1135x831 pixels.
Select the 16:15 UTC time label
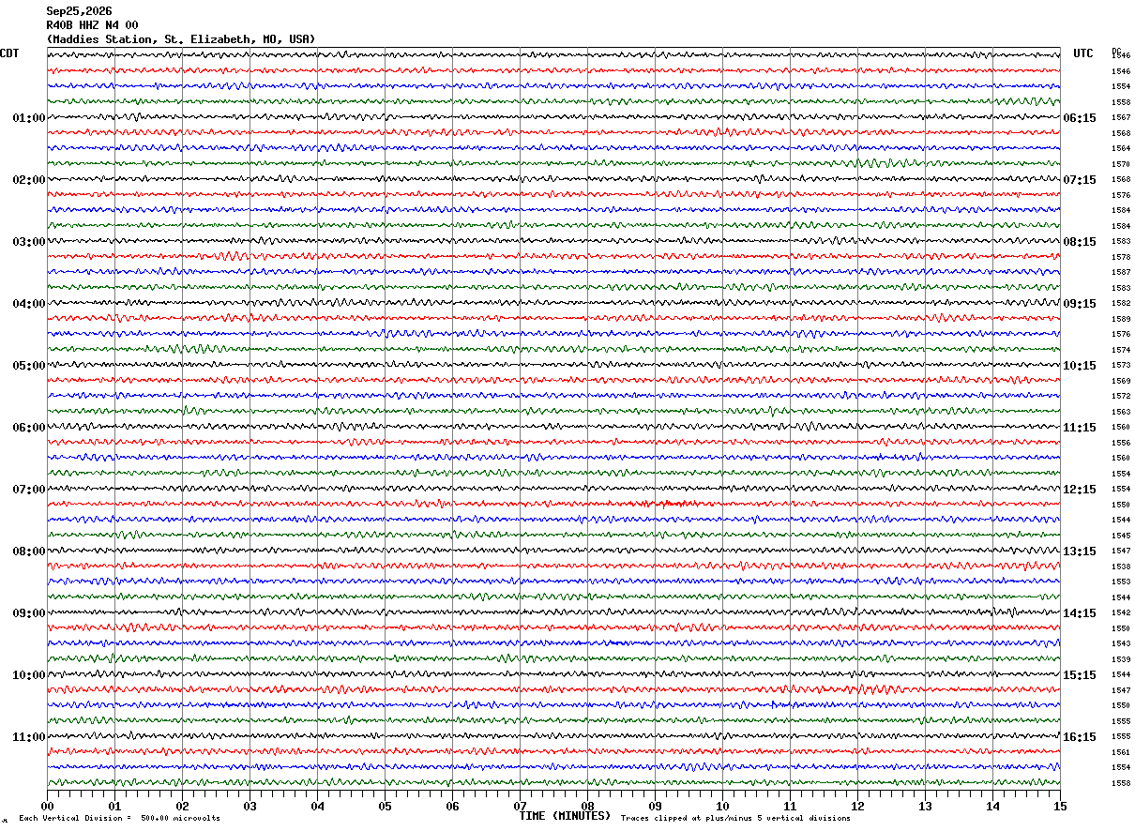click(1080, 737)
